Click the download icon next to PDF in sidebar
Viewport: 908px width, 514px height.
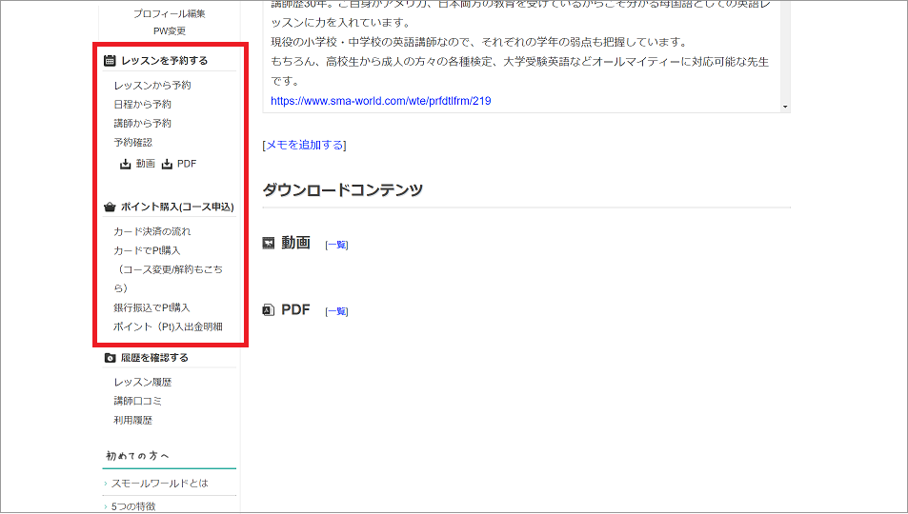pyautogui.click(x=167, y=165)
